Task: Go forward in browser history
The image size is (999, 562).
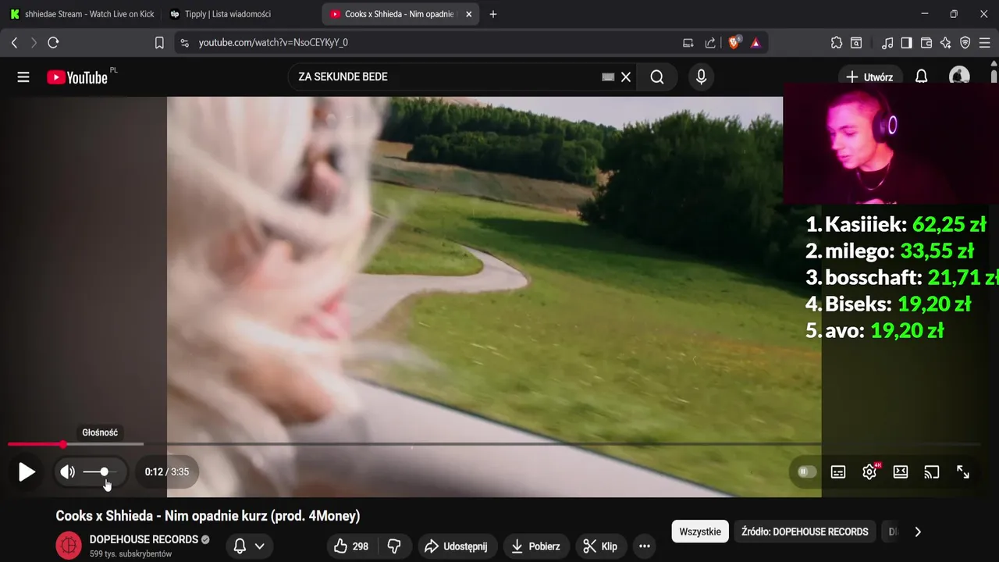Action: point(34,43)
